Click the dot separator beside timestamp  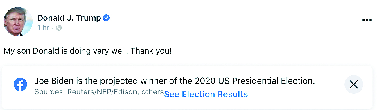coord(52,28)
